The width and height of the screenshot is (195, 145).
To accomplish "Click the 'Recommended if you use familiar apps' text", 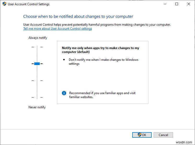I will pos(102,95).
